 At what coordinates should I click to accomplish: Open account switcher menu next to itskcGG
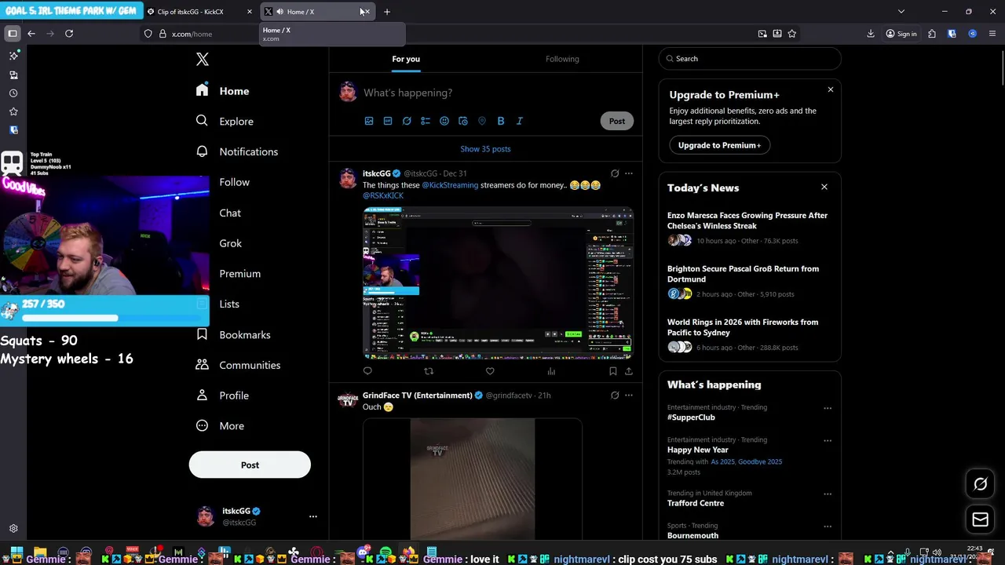pyautogui.click(x=312, y=516)
